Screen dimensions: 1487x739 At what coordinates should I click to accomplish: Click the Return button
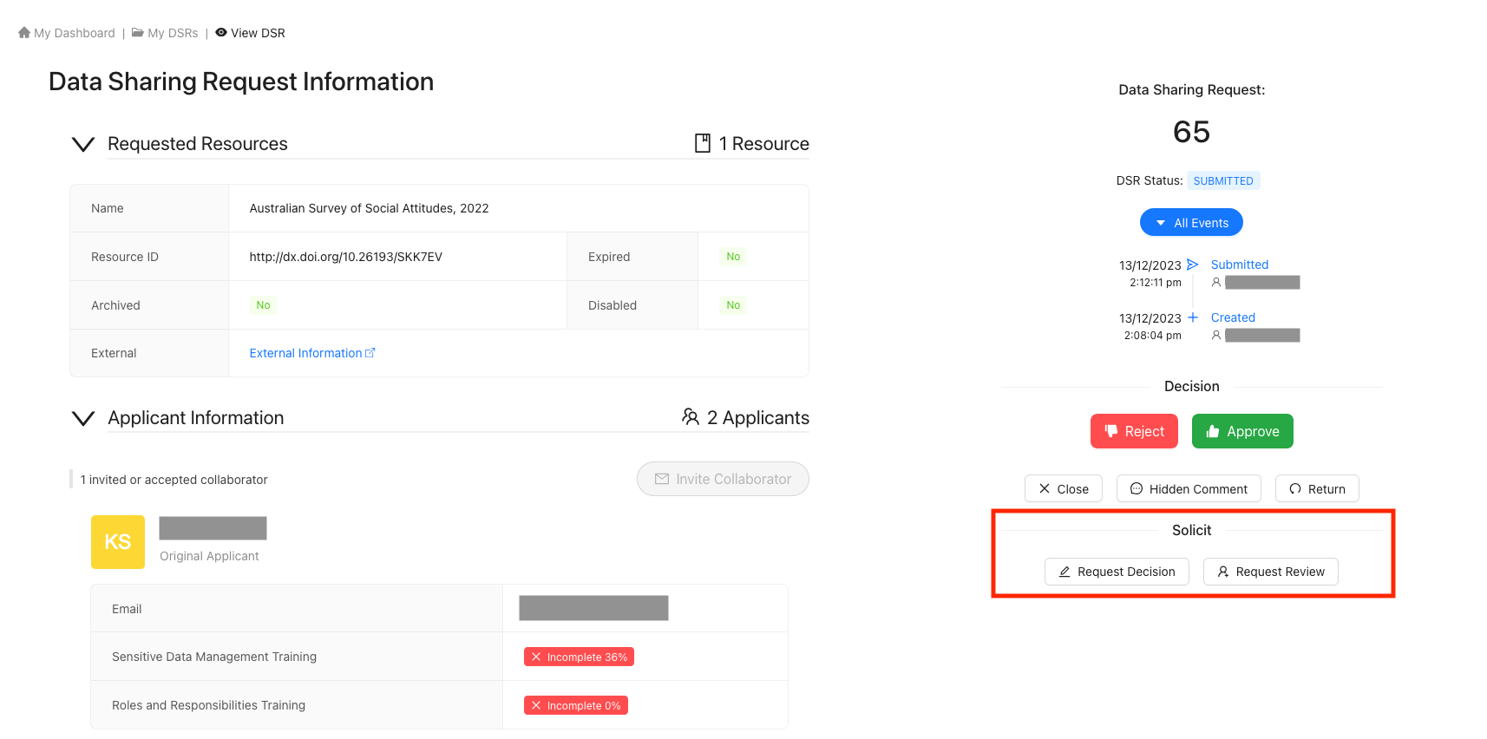coord(1317,488)
